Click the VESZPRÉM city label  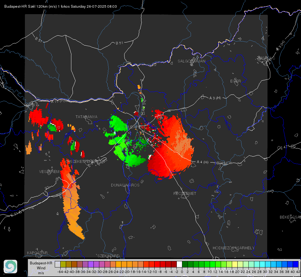tap(49, 171)
